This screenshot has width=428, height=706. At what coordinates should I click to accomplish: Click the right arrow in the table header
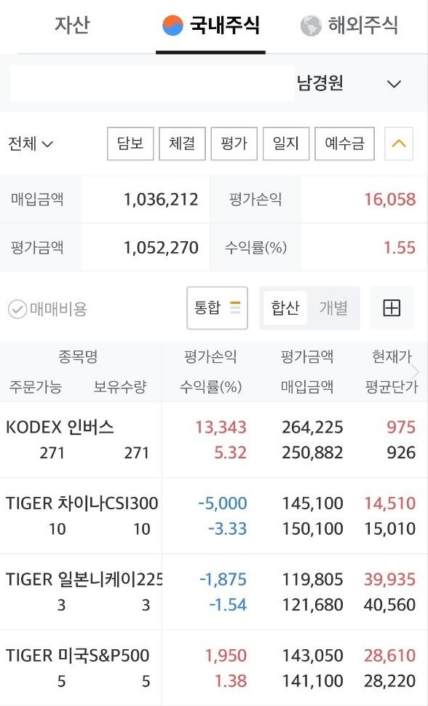click(415, 372)
